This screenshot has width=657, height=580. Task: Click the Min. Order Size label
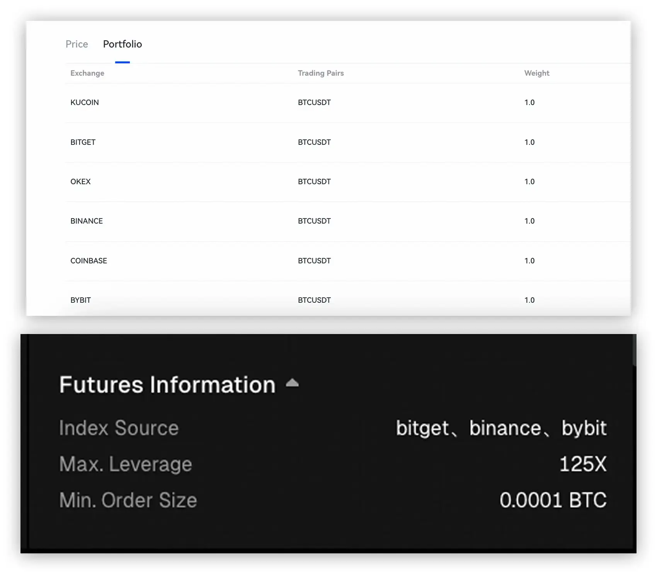click(x=128, y=500)
